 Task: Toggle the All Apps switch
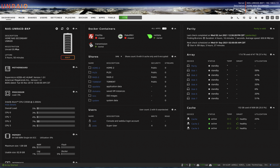point(164,29)
